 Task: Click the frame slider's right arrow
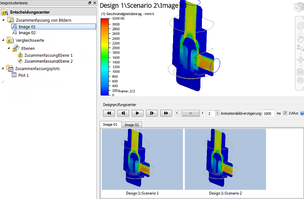tap(203, 113)
